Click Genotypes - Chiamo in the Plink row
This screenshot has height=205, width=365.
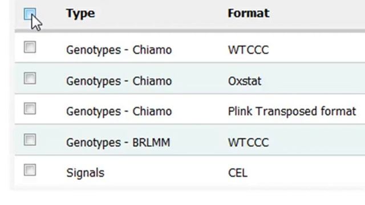[x=119, y=112]
